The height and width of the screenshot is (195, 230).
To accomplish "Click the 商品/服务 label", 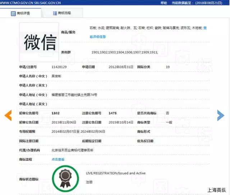I will [68, 32].
